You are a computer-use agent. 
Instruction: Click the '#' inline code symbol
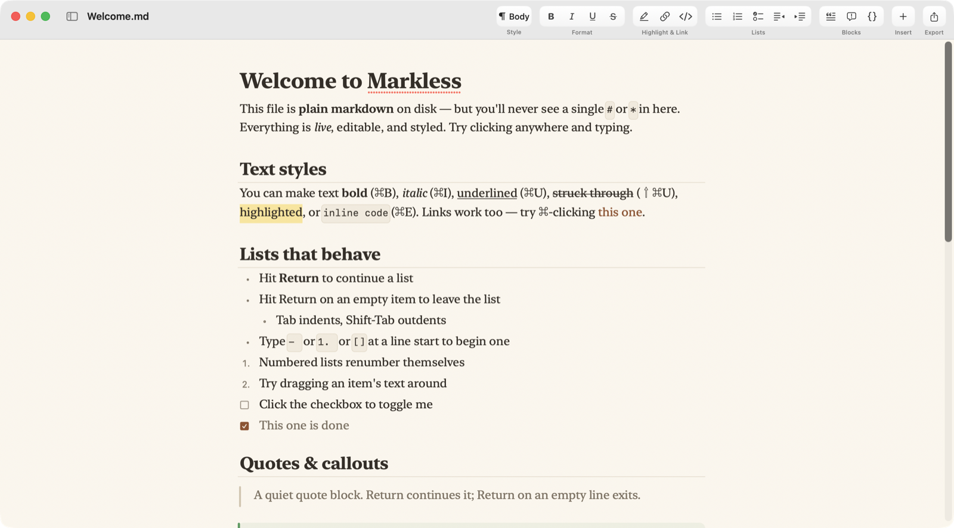click(x=609, y=110)
